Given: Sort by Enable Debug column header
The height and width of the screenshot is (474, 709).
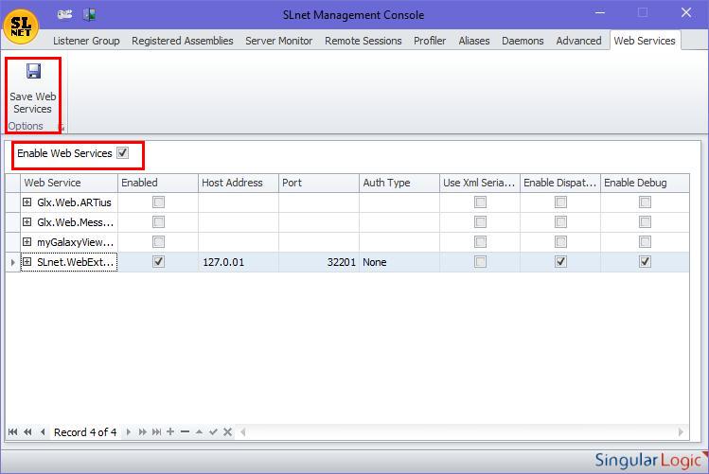Looking at the screenshot, I should 645,183.
